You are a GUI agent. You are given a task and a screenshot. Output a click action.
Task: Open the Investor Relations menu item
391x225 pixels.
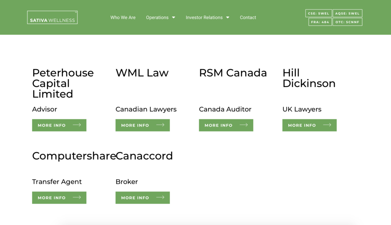204,18
